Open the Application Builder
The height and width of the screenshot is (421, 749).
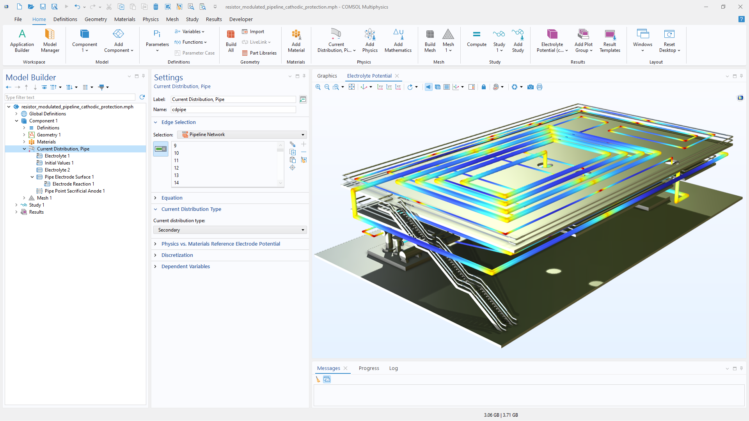click(22, 40)
